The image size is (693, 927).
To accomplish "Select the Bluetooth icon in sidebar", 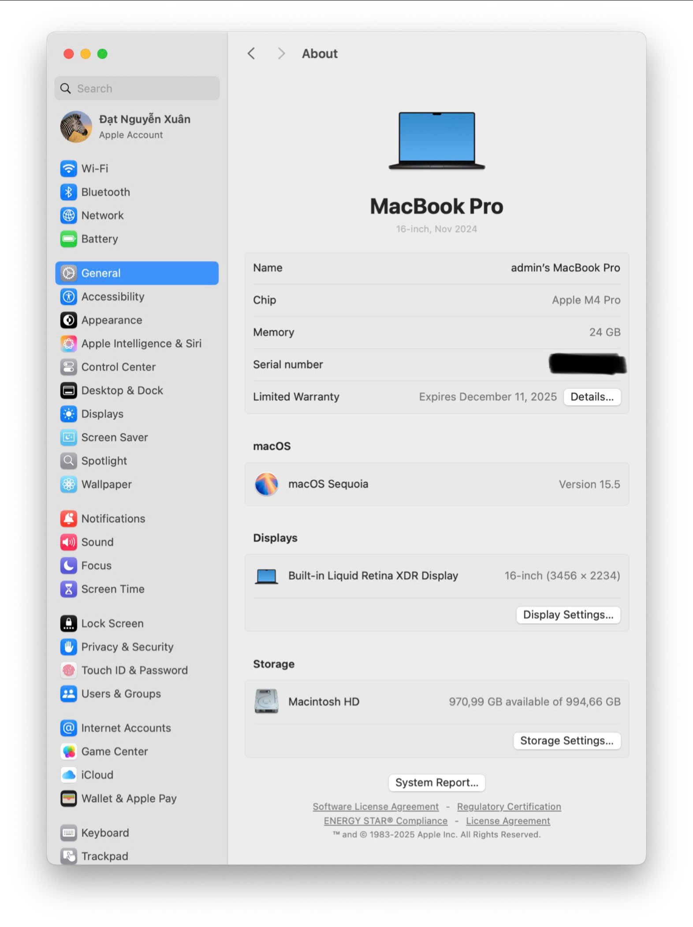I will [x=68, y=192].
